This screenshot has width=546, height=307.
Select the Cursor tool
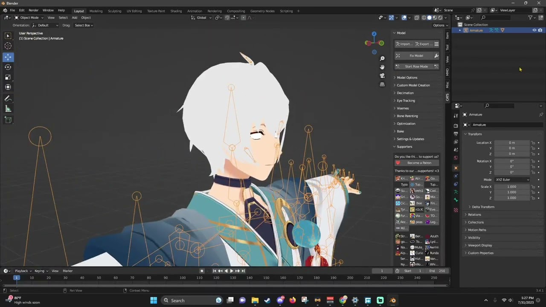coord(8,46)
